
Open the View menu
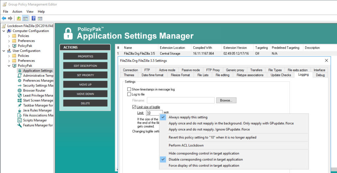point(30,12)
